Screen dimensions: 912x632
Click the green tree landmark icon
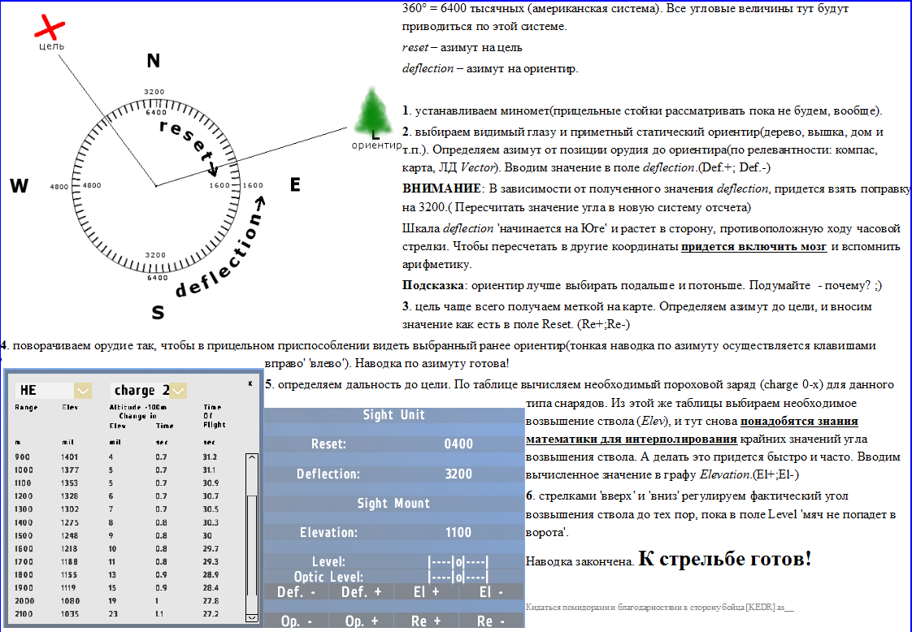[x=372, y=114]
